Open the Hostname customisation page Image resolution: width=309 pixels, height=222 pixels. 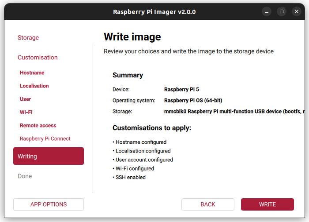[32, 73]
